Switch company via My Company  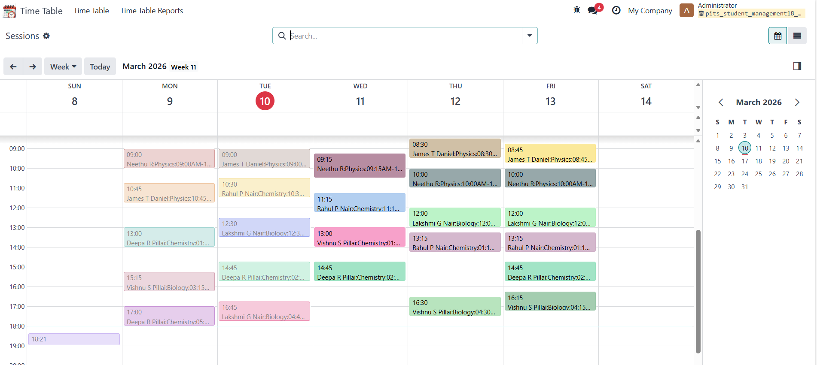(650, 11)
